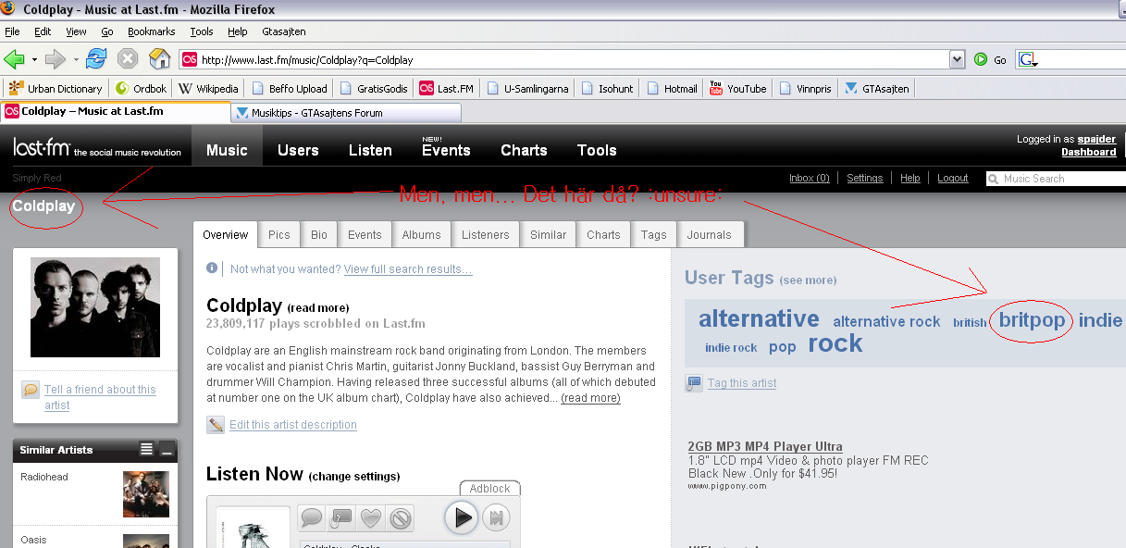Click the tag icon in the player
Viewport: 1126px width, 548px height.
pos(340,518)
